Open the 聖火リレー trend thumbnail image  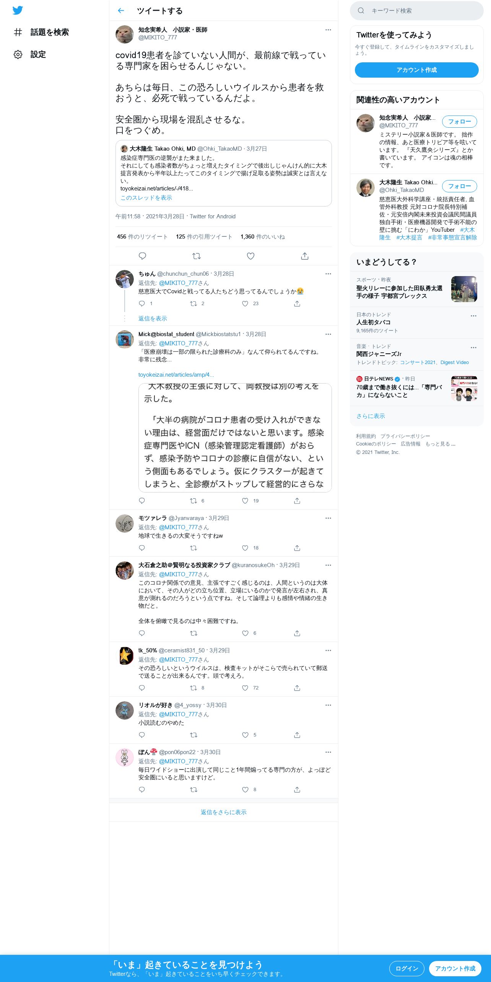pyautogui.click(x=464, y=289)
